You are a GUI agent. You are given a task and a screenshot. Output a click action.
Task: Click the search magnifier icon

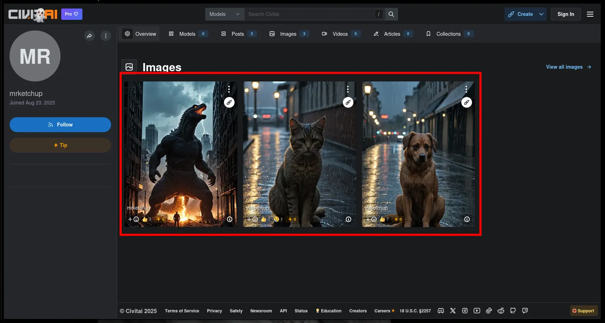(391, 14)
